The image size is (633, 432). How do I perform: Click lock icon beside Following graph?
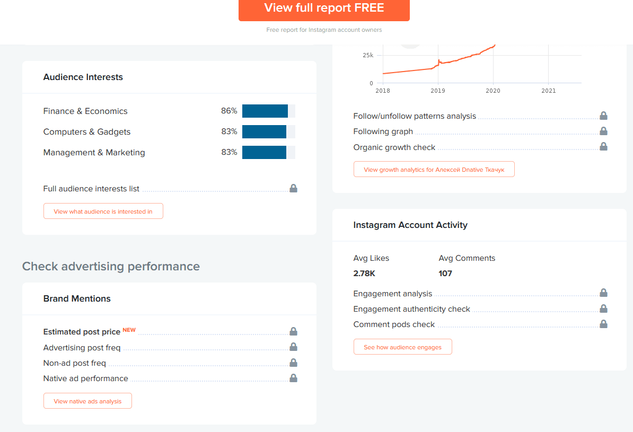pos(603,131)
